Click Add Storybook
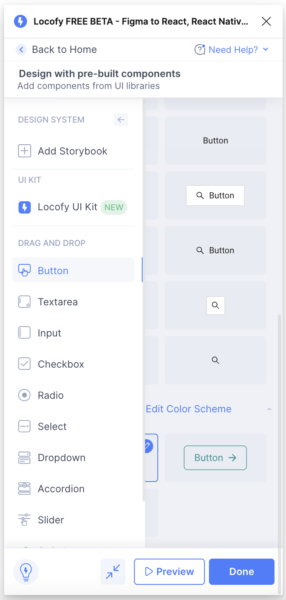The image size is (286, 600). click(x=62, y=151)
